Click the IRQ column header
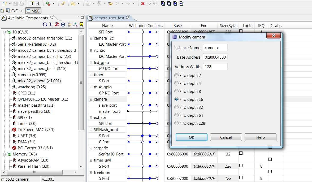Screen dimensions: 312x182 [261, 26]
